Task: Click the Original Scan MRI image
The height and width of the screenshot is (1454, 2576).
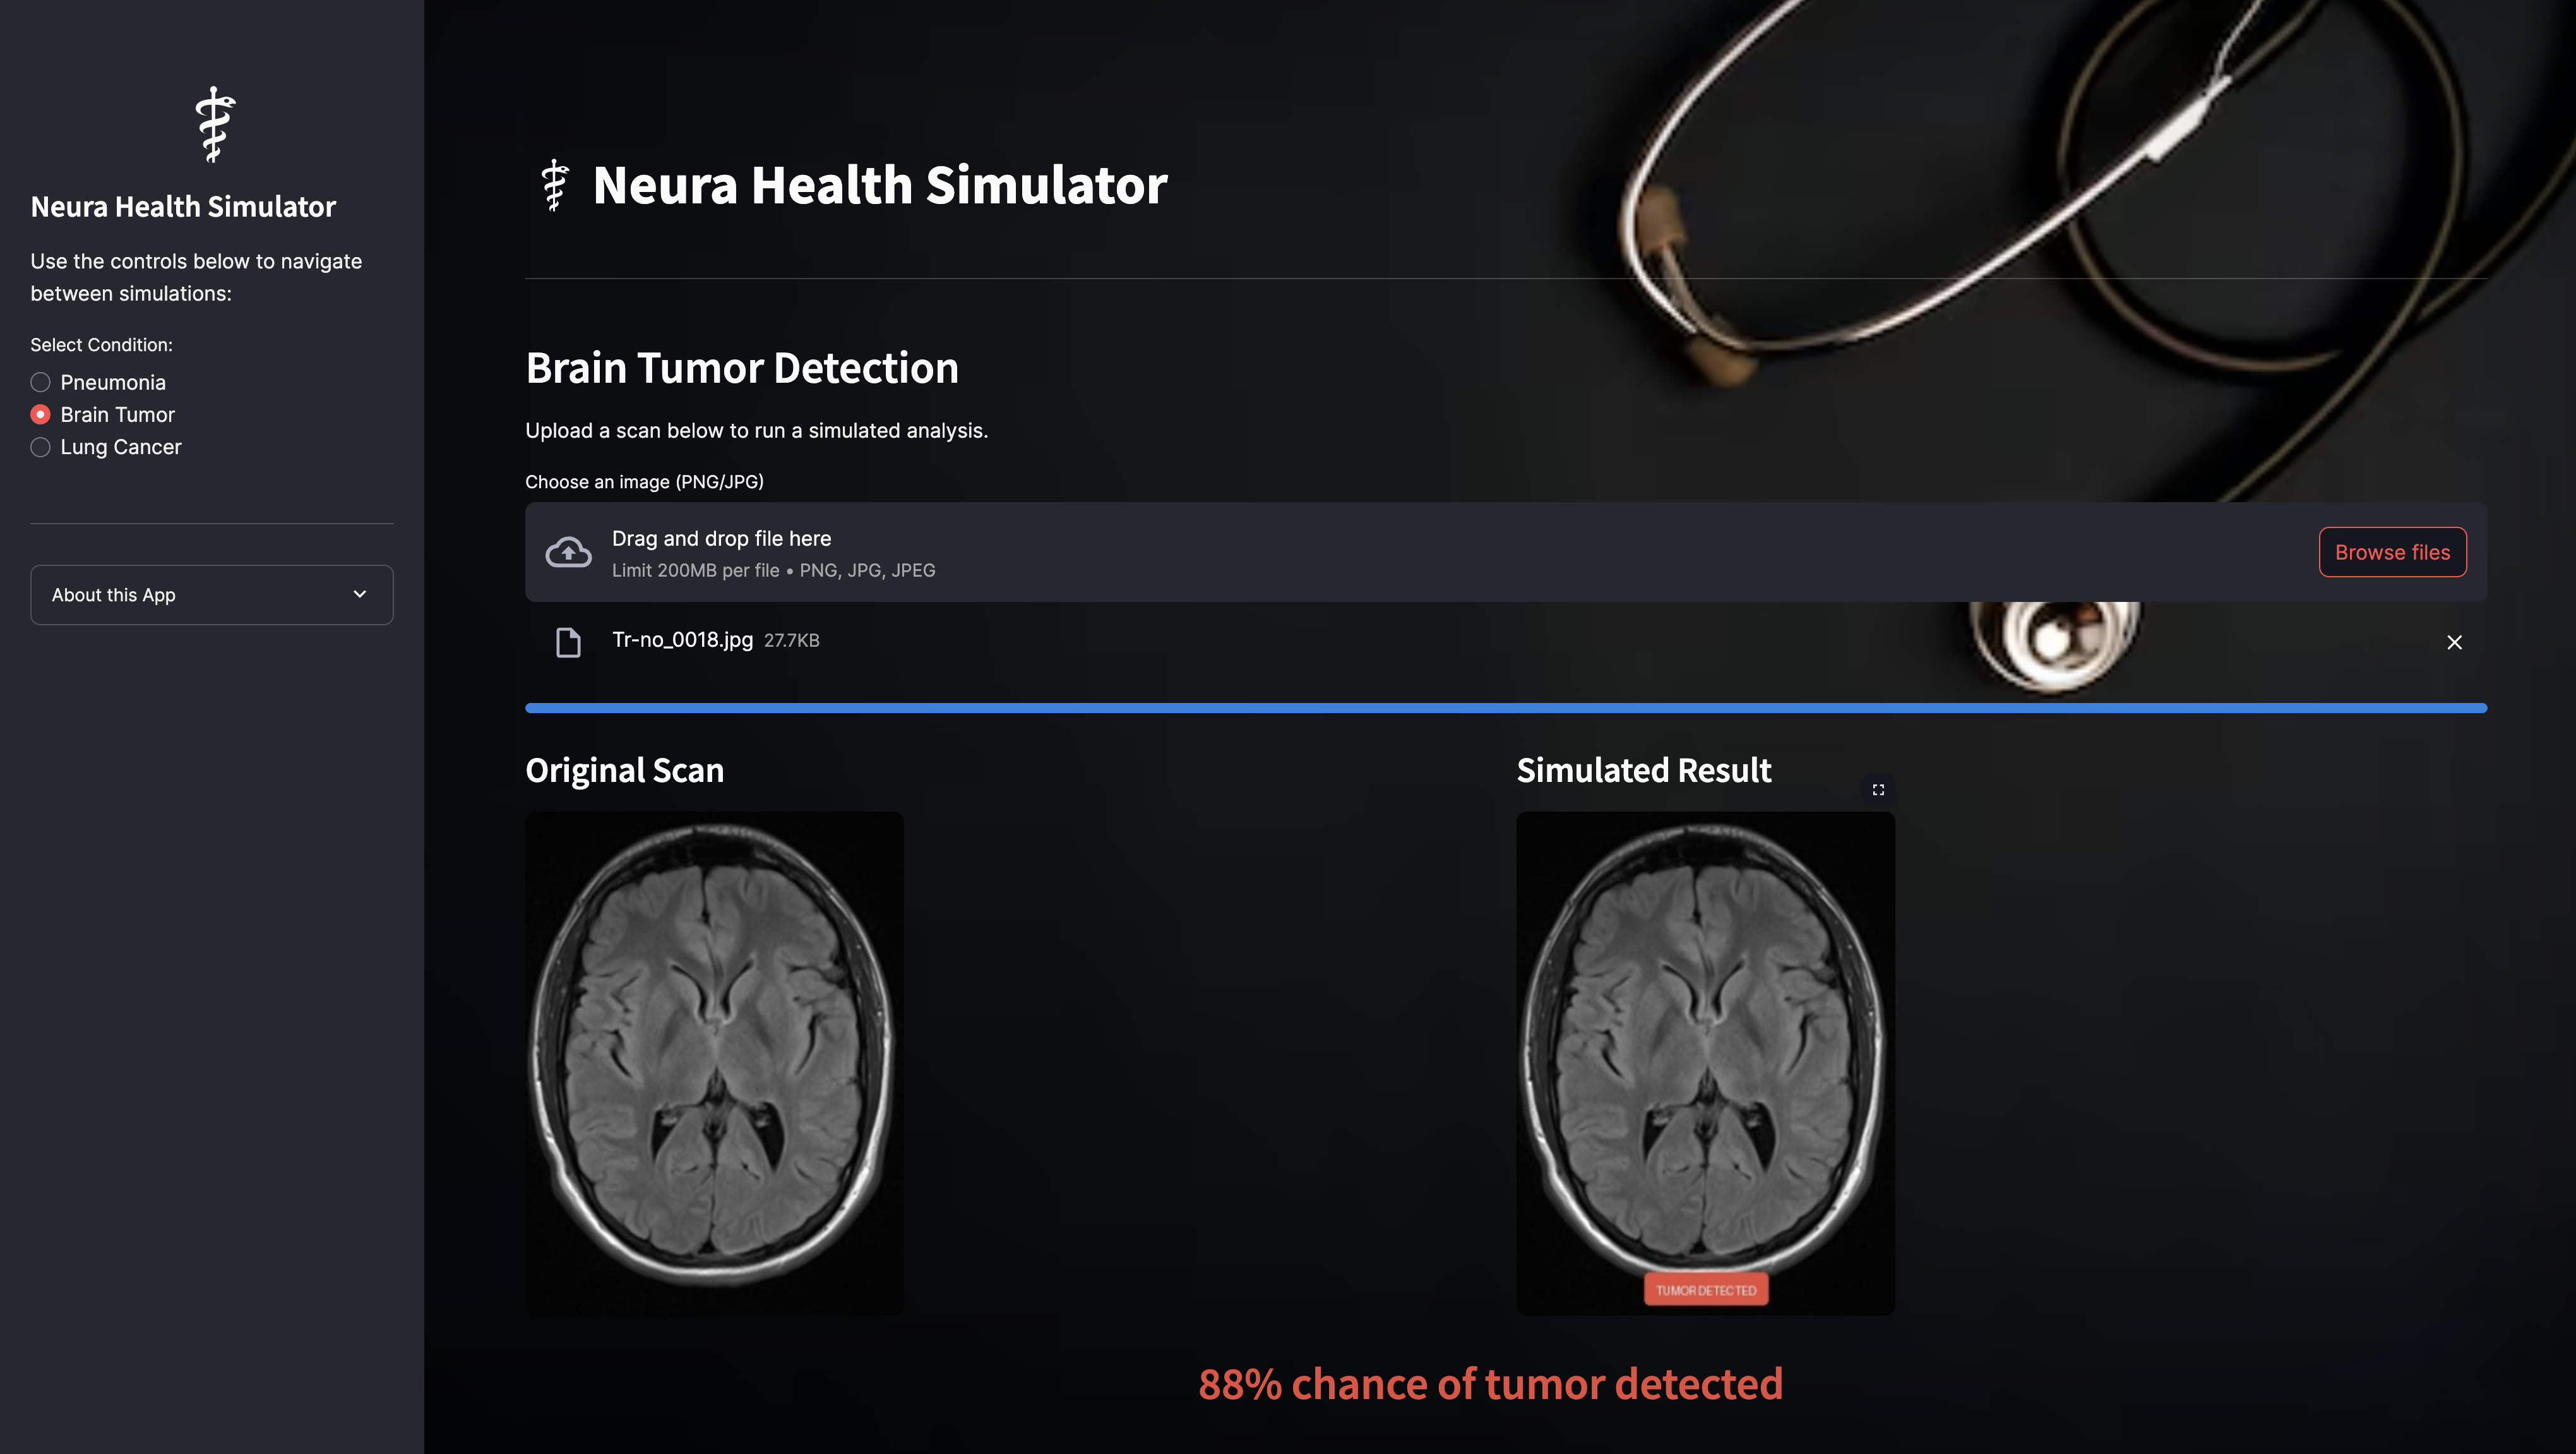Action: tap(714, 1063)
